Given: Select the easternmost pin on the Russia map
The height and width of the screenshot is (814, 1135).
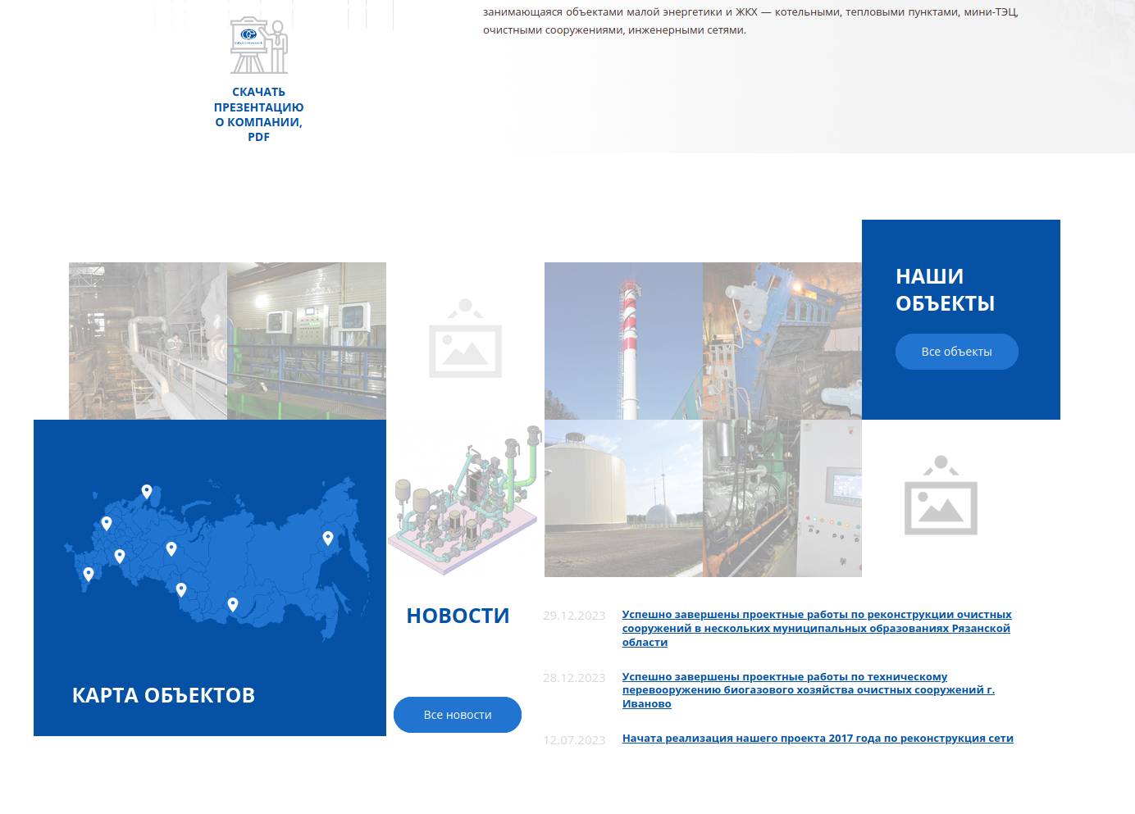Looking at the screenshot, I should pos(328,539).
